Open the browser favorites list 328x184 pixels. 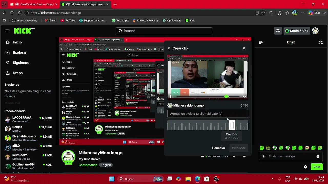click(287, 13)
